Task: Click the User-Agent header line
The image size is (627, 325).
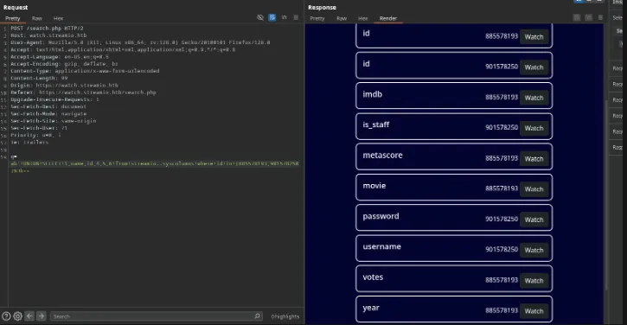Action: [x=140, y=42]
